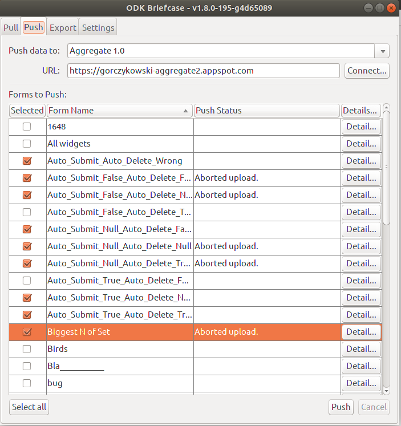
Task: Click Aborted upload status for Auto_Submit_Null_Auto_Delete_Null
Action: [x=226, y=246]
